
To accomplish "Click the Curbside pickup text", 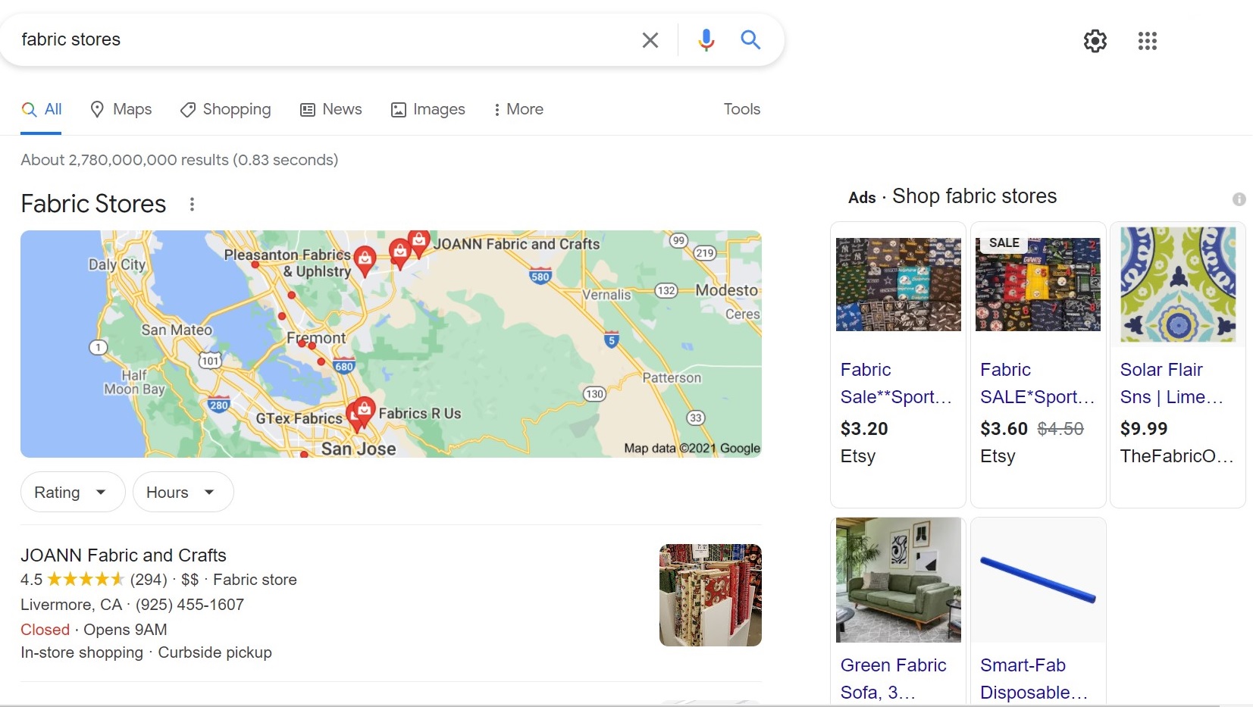I will 215,652.
